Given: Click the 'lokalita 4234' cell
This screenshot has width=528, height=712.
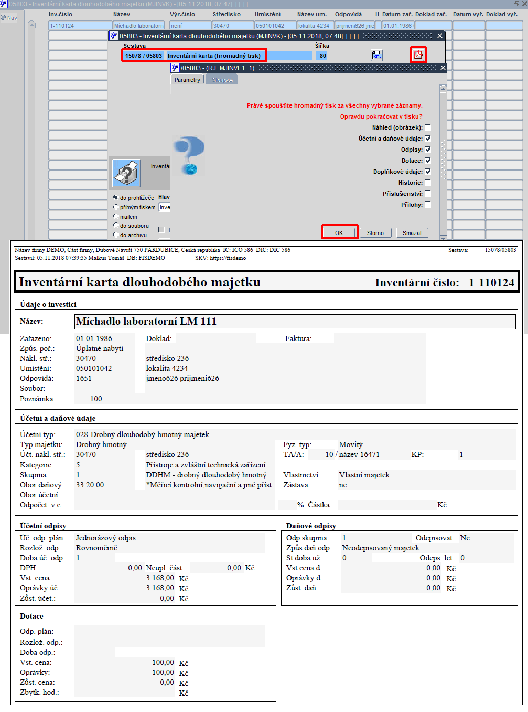Looking at the screenshot, I should (x=316, y=26).
